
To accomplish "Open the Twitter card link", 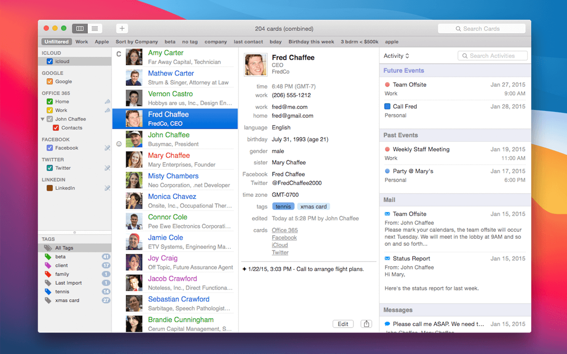I will tap(280, 253).
